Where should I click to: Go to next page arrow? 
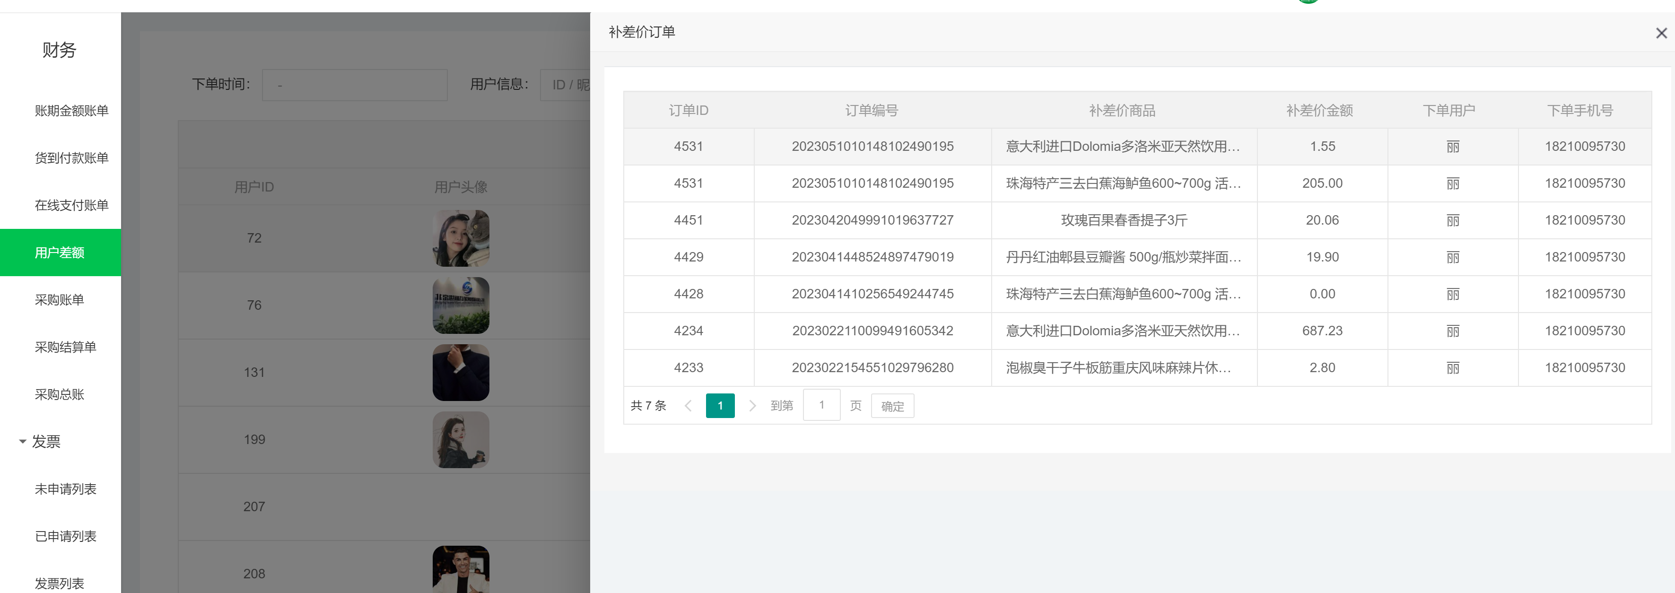(x=752, y=406)
